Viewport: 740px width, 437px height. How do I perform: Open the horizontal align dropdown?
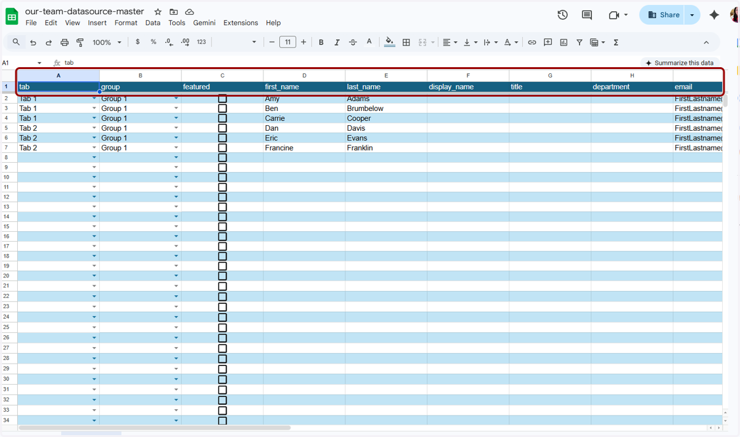[450, 42]
